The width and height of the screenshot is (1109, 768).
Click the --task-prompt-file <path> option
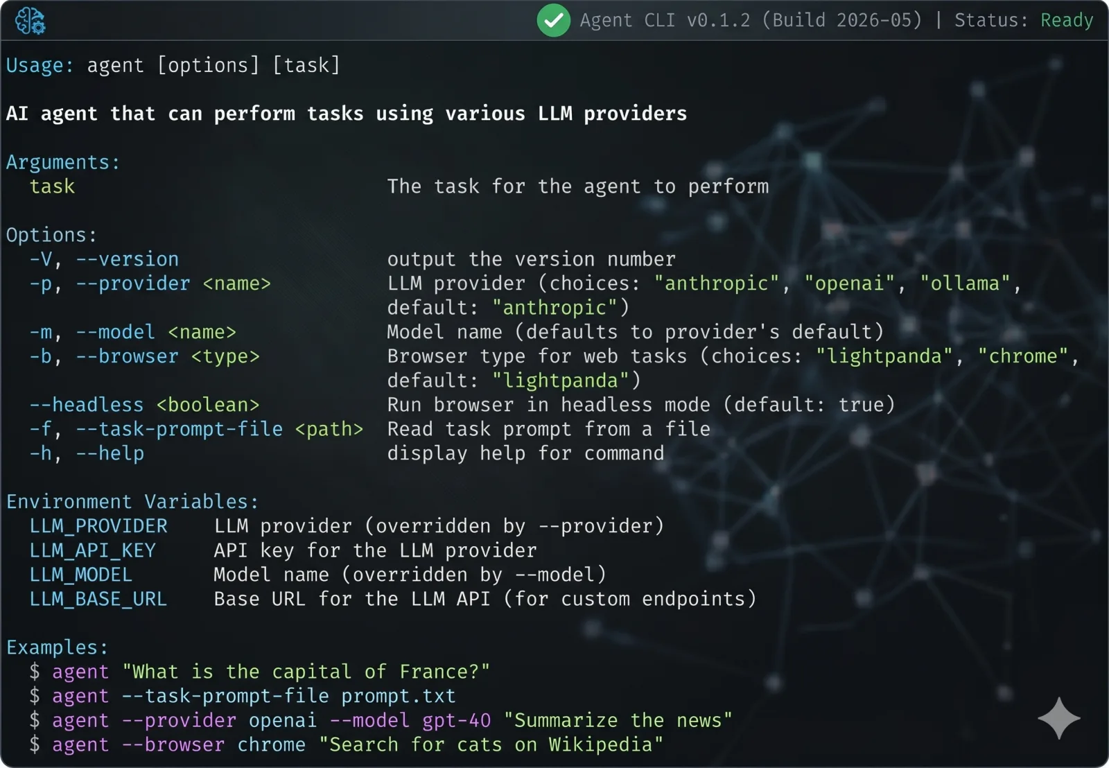pyautogui.click(x=196, y=429)
